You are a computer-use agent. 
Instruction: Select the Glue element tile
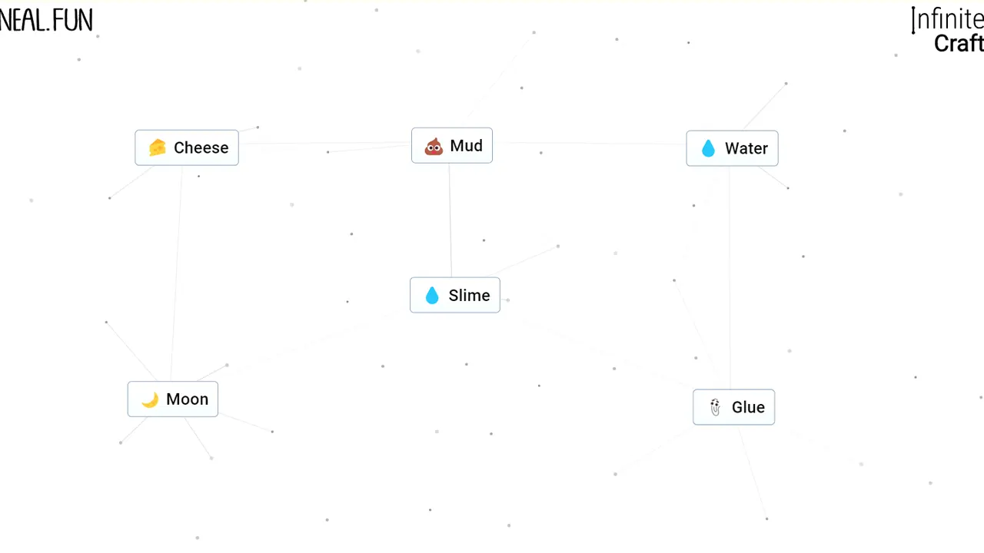[x=733, y=407]
